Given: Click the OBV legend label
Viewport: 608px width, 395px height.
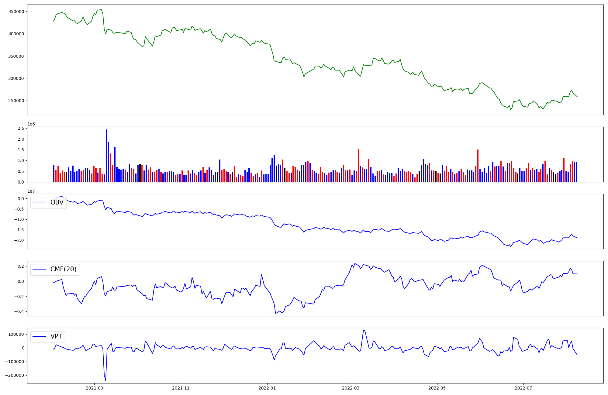Looking at the screenshot, I should [x=57, y=202].
